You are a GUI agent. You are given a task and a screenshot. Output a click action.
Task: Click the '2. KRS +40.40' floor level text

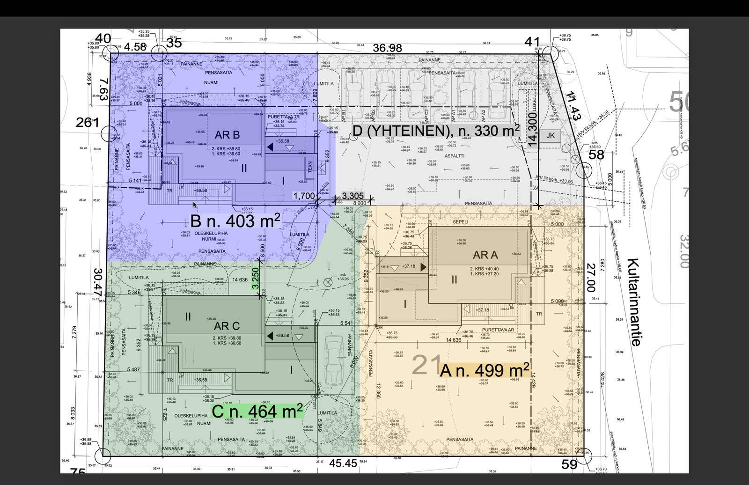484,269
